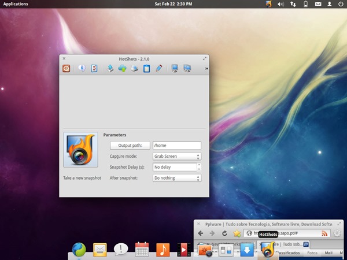This screenshot has height=260, width=347.
Task: Click the date and time in top panel
Action: point(173,4)
